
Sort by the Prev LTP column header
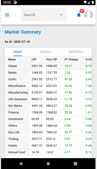tap(51, 59)
